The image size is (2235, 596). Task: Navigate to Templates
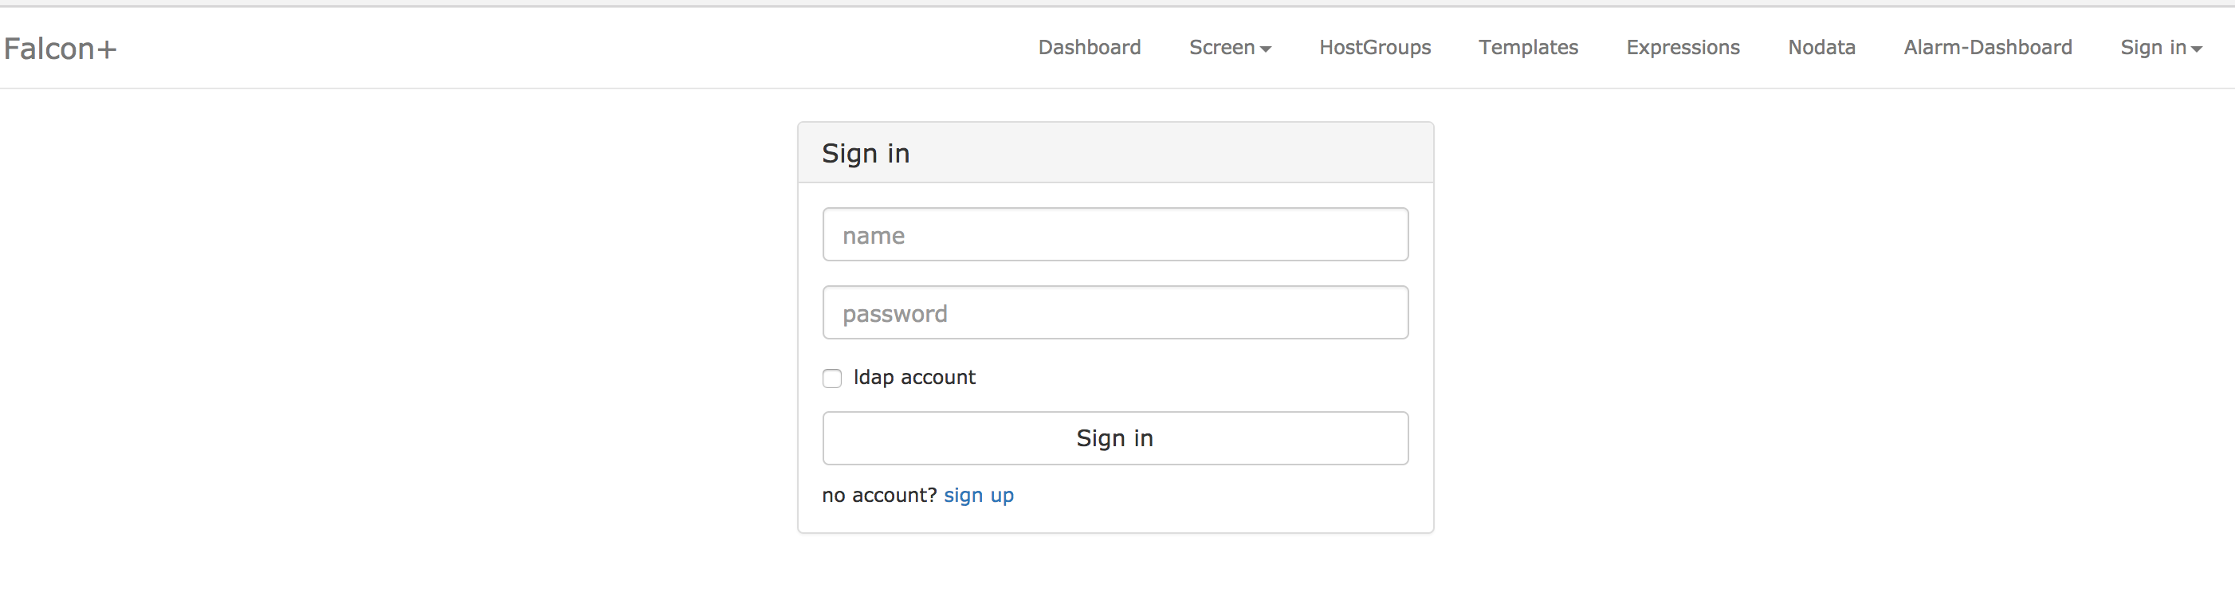[1528, 48]
